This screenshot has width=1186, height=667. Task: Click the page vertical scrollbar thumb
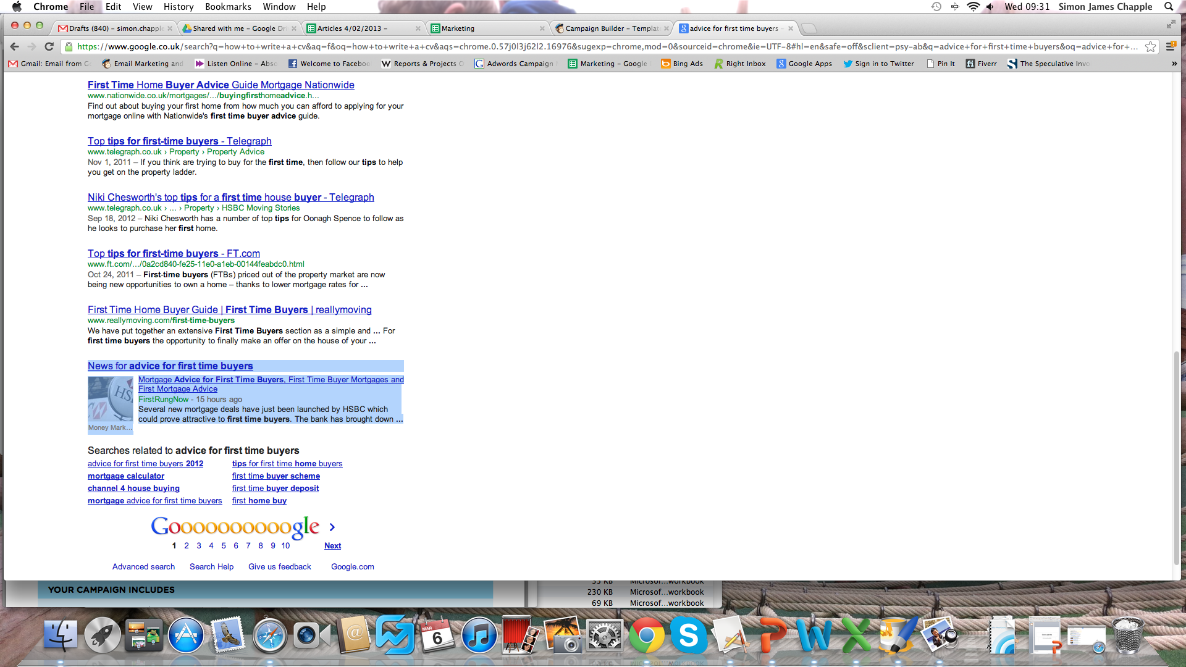(1176, 457)
